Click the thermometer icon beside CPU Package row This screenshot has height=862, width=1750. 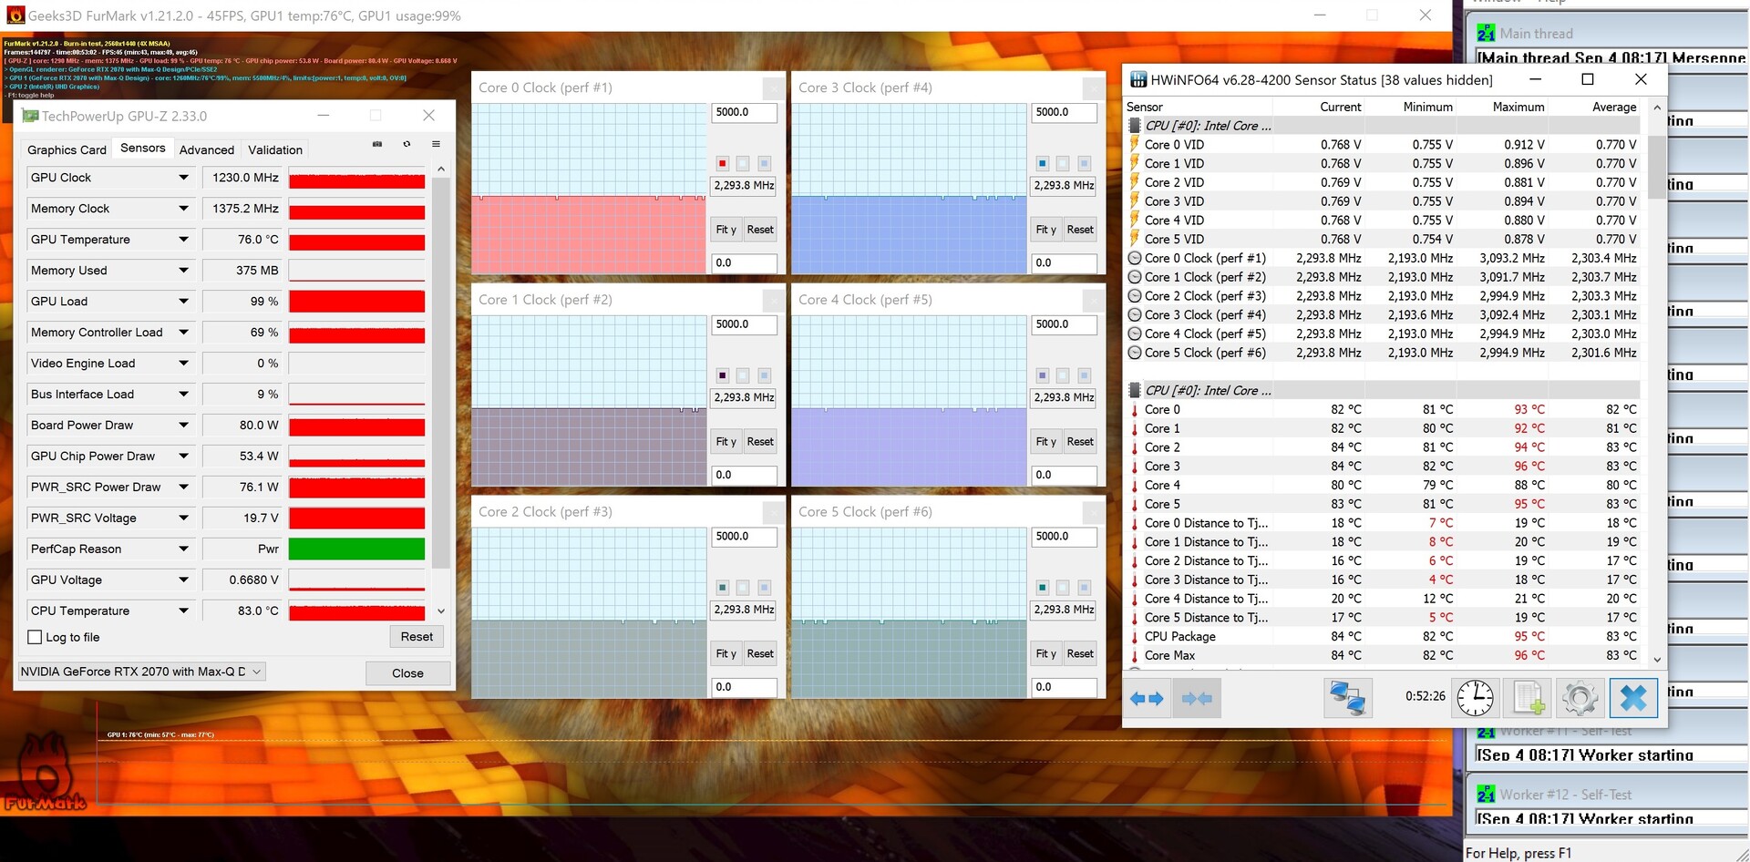pyautogui.click(x=1135, y=637)
